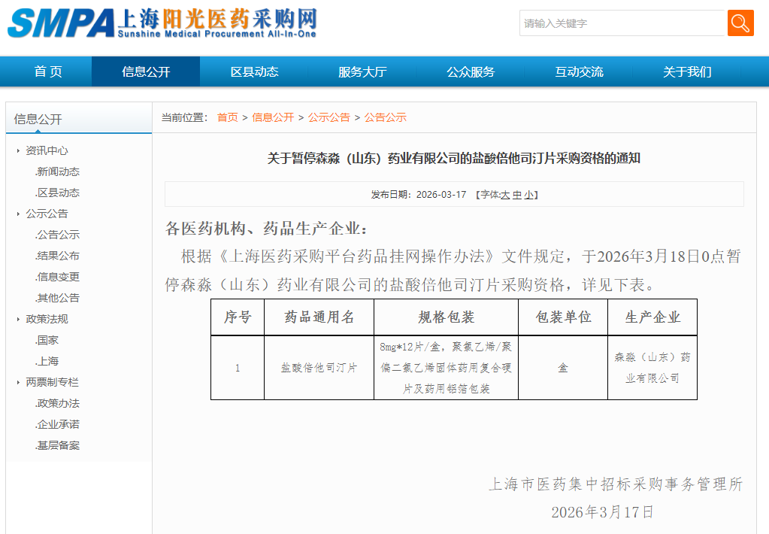Set font size to small (小)
Image resolution: width=769 pixels, height=534 pixels.
[528, 195]
